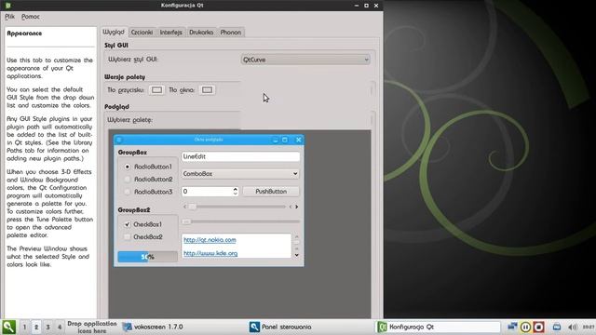Toggle CheckBox2 in preview
Image resolution: width=596 pixels, height=335 pixels.
(143, 236)
